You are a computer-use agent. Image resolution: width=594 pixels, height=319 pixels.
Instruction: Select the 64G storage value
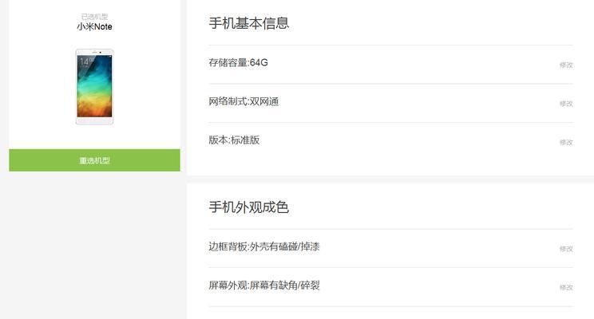pyautogui.click(x=259, y=62)
